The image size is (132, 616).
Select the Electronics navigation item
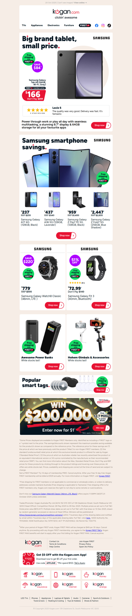[x=53, y=25]
